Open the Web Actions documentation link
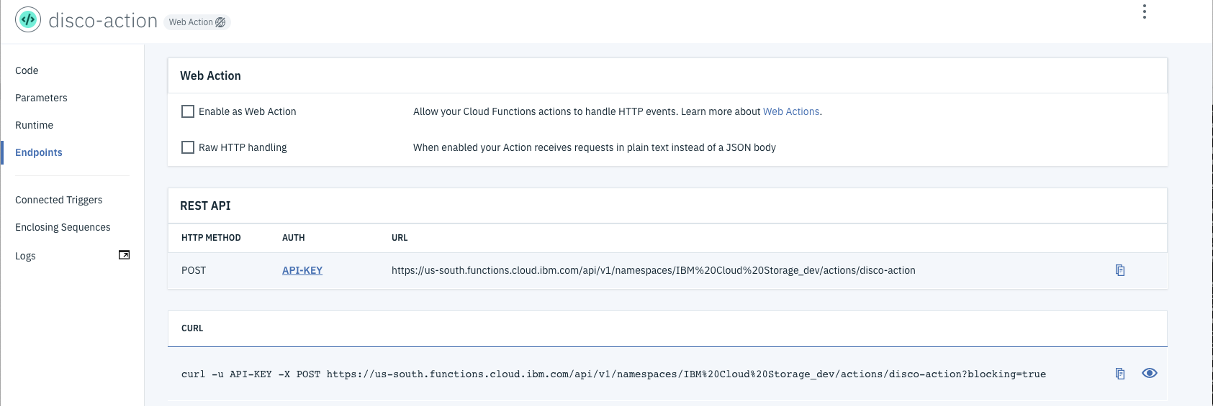The image size is (1213, 406). (x=791, y=111)
